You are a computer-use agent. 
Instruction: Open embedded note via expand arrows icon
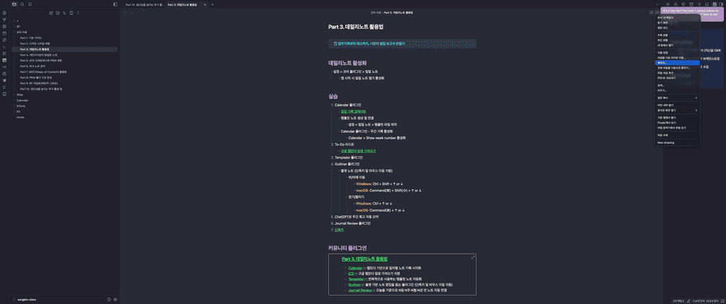(473, 257)
